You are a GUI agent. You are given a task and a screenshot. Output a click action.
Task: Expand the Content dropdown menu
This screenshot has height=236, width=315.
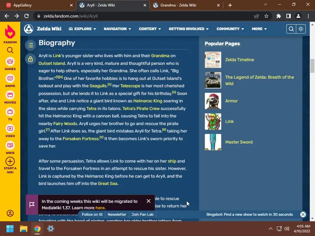(150, 29)
